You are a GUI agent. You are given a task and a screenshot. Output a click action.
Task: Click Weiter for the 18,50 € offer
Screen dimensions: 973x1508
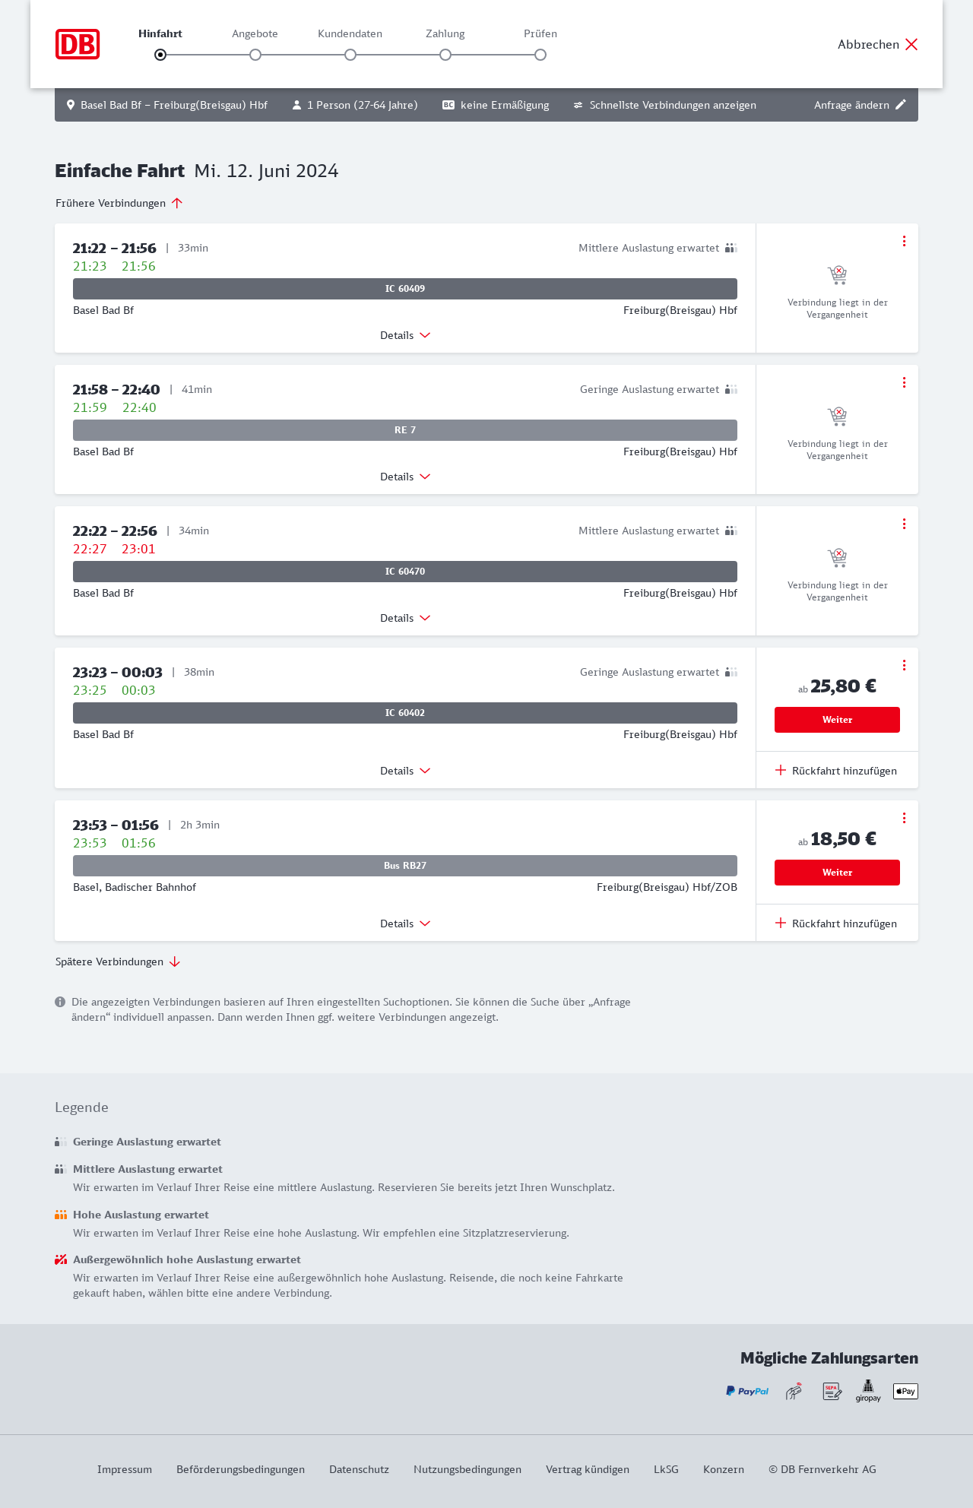click(x=837, y=873)
